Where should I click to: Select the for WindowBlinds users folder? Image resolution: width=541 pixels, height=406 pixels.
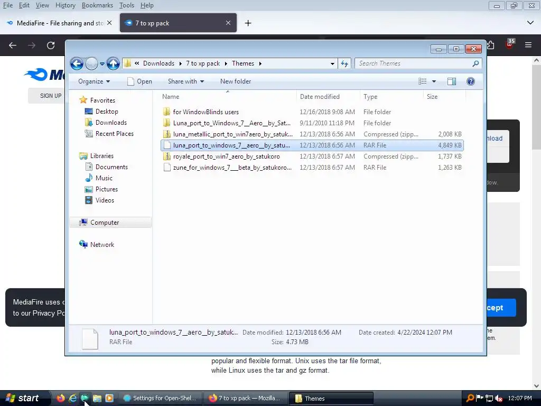pos(312,112)
